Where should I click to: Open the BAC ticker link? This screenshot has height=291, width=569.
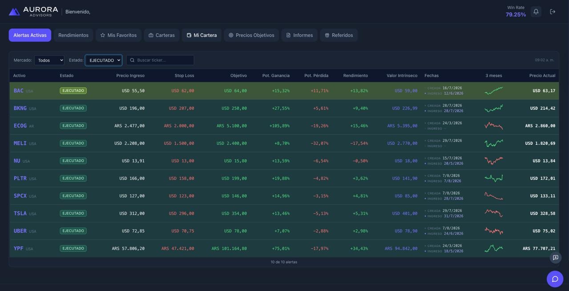(18, 91)
